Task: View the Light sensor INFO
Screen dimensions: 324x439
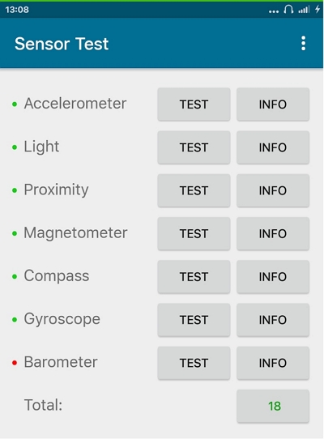Action: coord(273,147)
